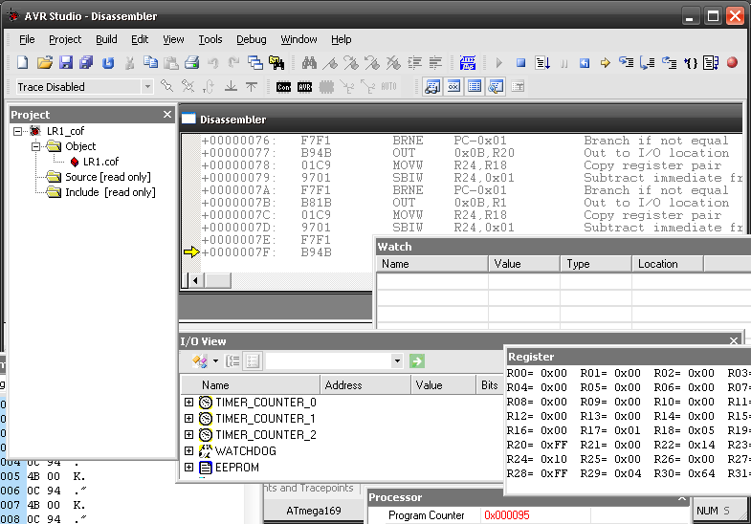This screenshot has height=524, width=751.
Task: Click the ATmega169 status bar entry
Action: [x=313, y=511]
